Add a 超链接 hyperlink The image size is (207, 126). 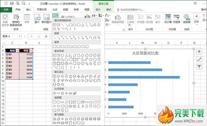pyautogui.click(x=187, y=19)
